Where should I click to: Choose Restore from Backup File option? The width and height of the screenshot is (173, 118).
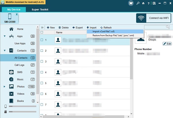tap(115, 35)
